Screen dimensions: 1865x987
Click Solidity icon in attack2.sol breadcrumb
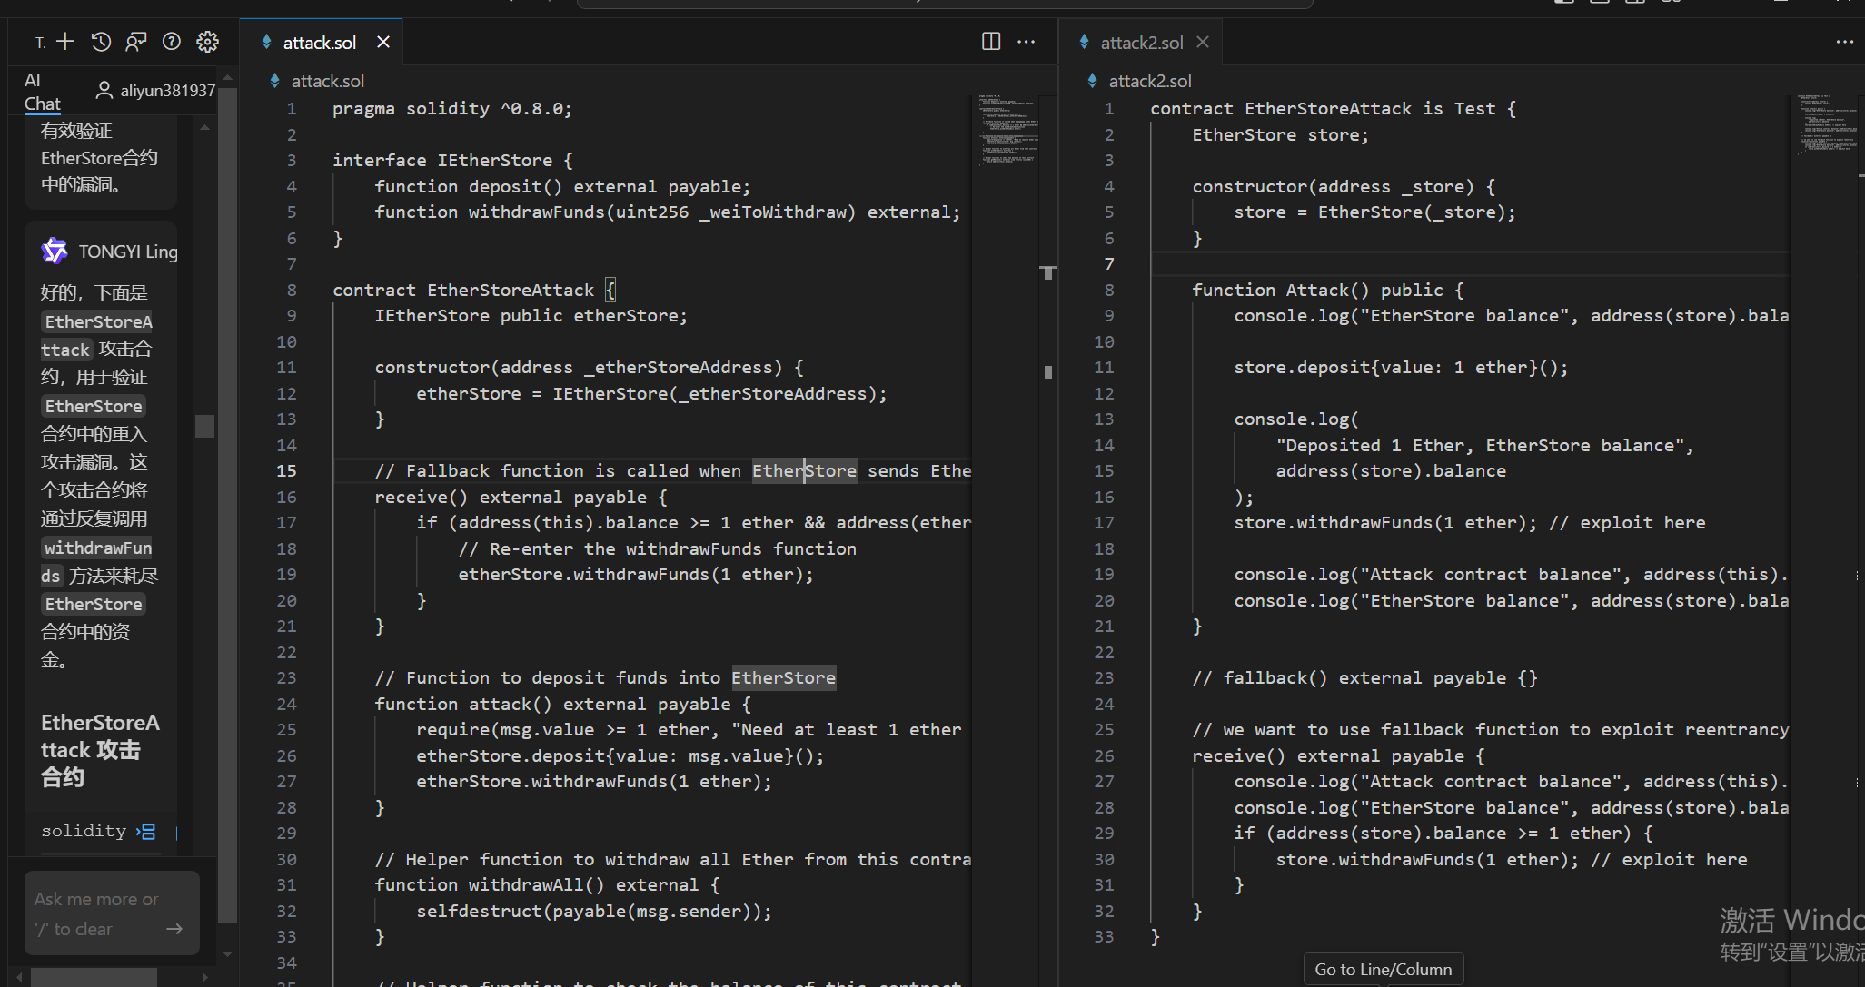click(1092, 81)
